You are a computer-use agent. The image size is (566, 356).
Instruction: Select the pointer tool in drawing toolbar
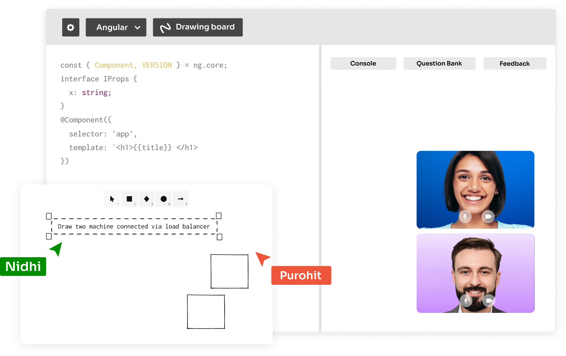(112, 199)
